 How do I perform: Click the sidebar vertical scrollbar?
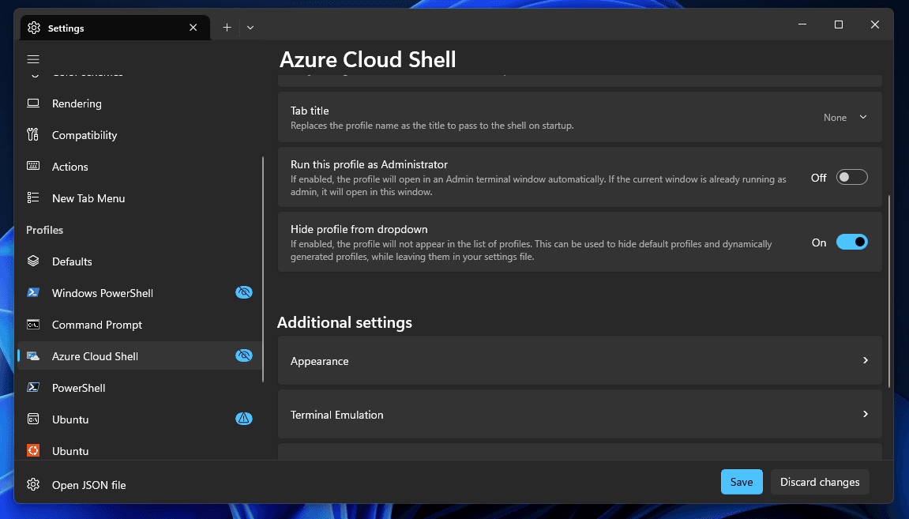click(x=263, y=269)
